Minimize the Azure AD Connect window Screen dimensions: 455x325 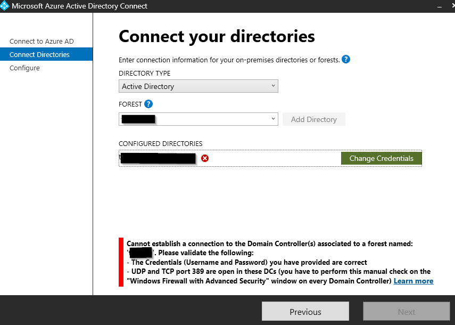click(440, 6)
